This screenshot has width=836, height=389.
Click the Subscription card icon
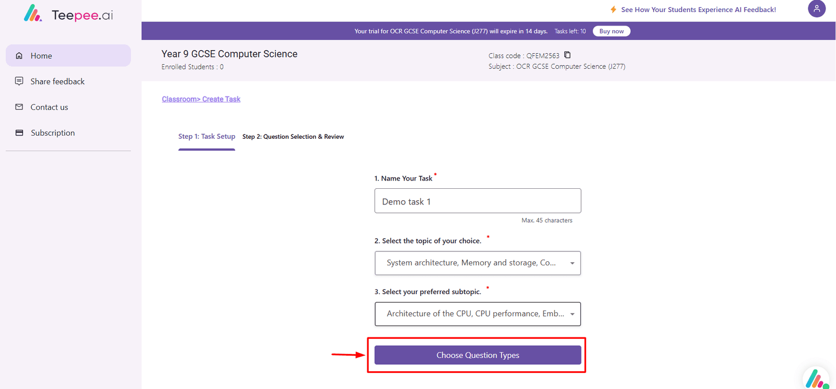click(x=19, y=132)
